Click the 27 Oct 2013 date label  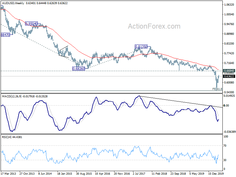click(27, 173)
